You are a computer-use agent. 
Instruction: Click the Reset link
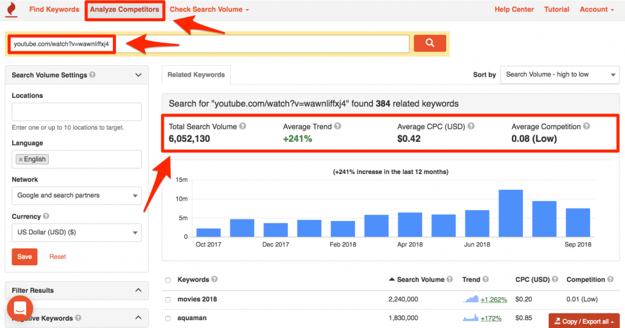point(57,257)
